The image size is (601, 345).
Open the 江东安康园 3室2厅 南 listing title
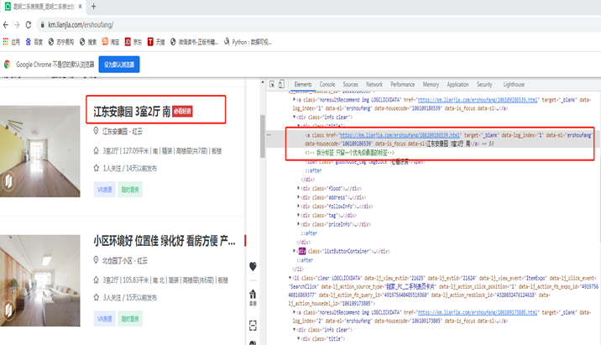point(132,112)
